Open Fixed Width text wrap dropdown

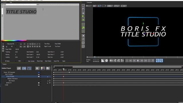[x=58, y=44]
